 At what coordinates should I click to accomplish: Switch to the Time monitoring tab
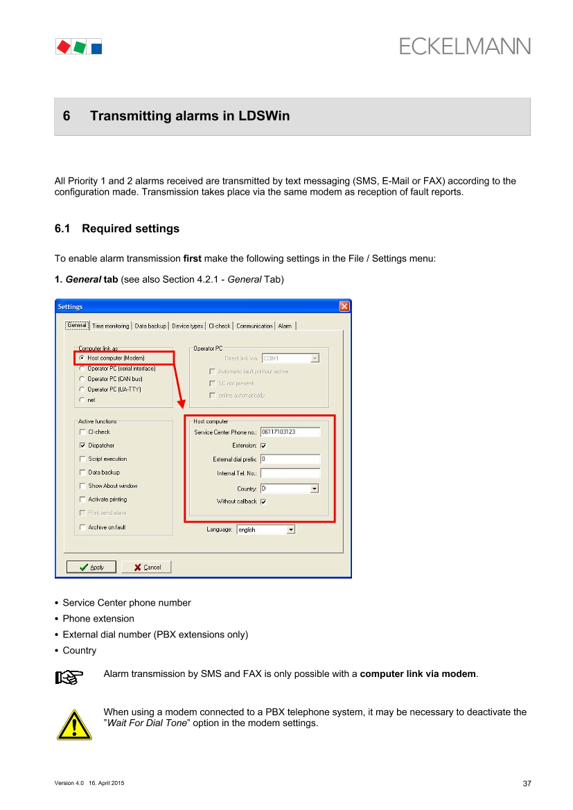(111, 326)
